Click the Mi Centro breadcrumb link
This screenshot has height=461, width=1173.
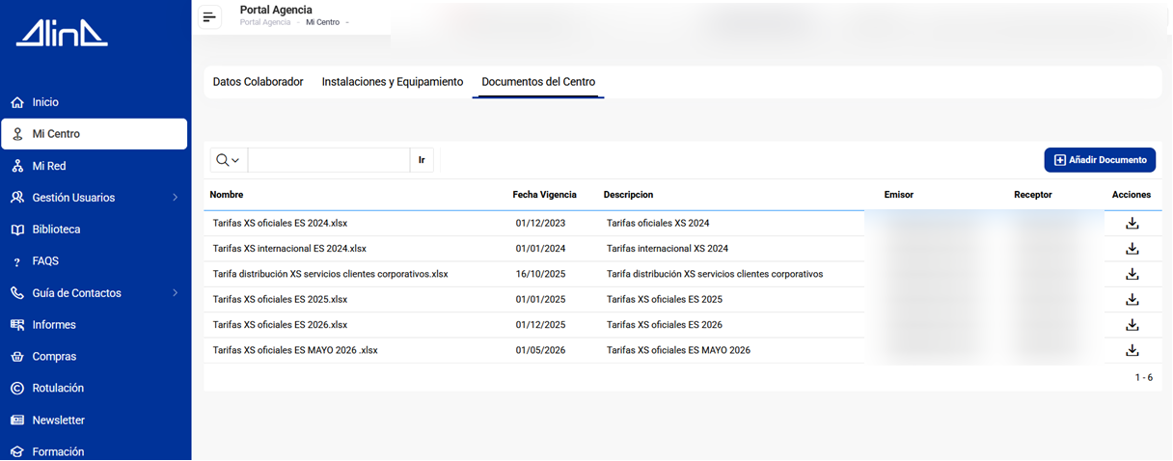[x=322, y=22]
